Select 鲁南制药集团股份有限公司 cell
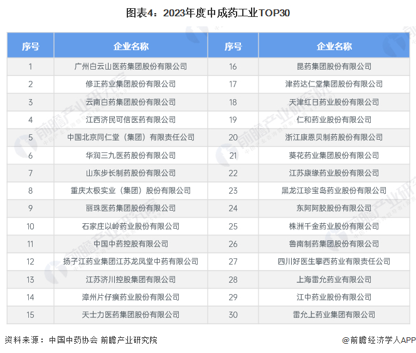Viewport: 416px width, 353px height. tap(334, 244)
